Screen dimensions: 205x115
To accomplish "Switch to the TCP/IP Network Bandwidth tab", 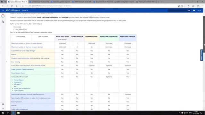I will coord(82,2).
